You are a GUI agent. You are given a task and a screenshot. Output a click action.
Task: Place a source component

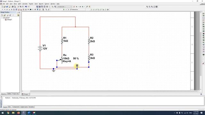[2, 10]
